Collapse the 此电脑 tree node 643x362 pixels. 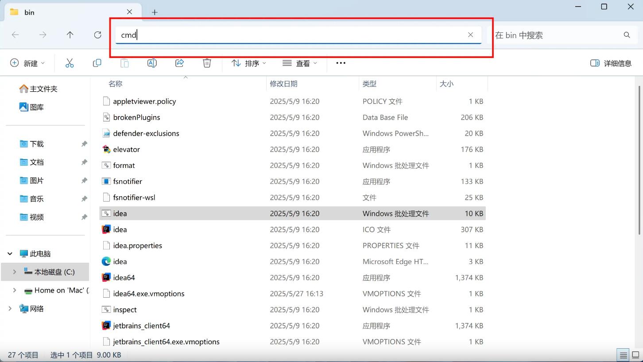[x=10, y=254]
